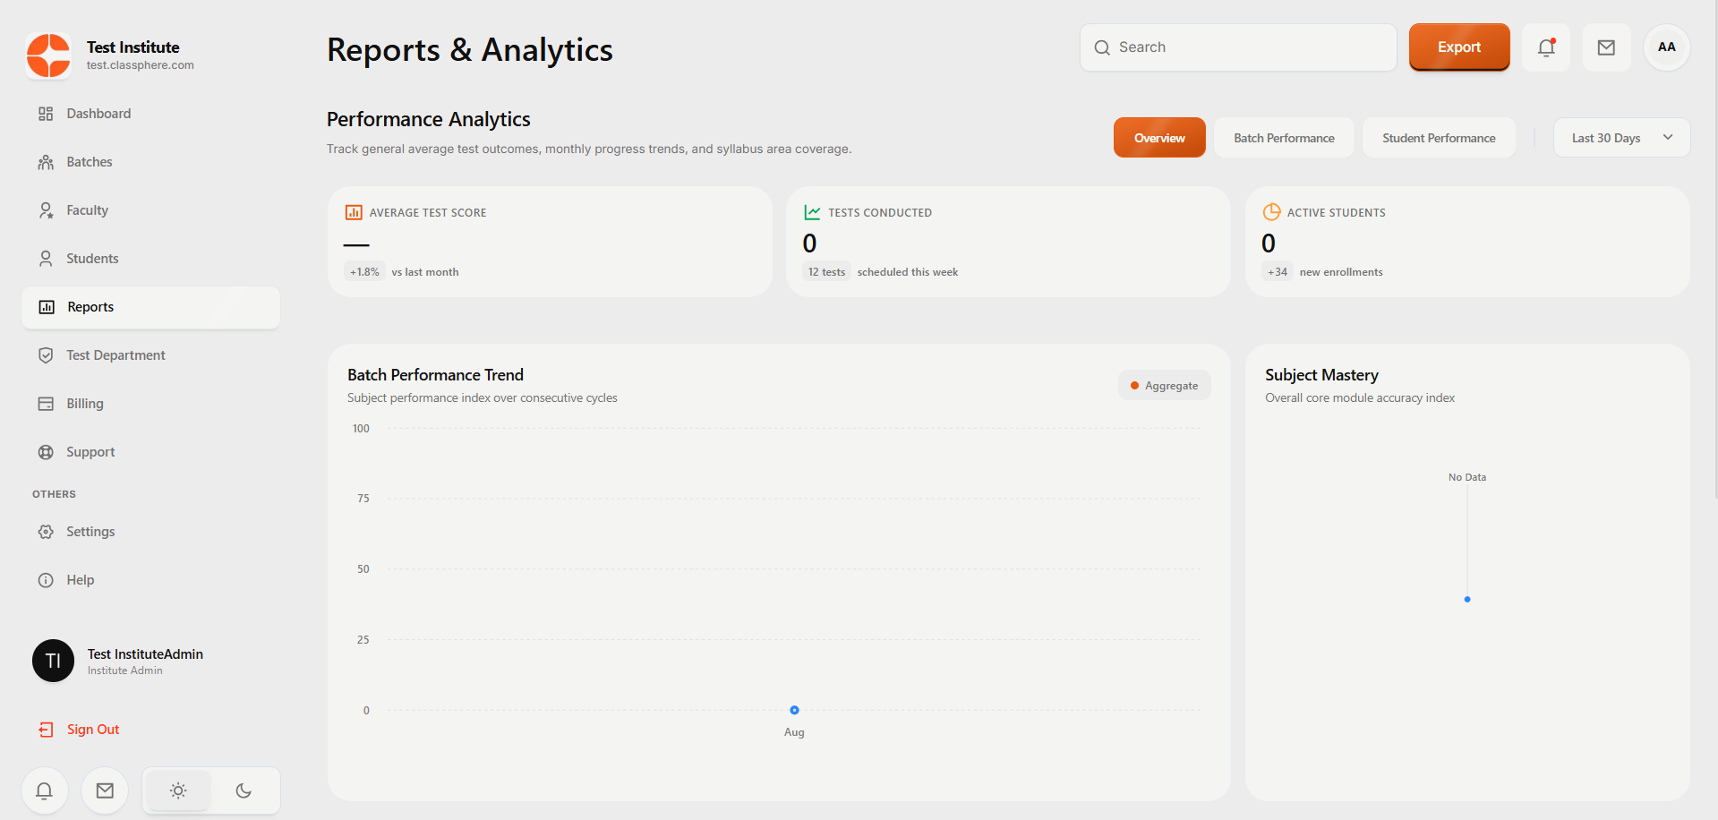This screenshot has width=1718, height=820.
Task: Click the Reports & Analytics page title
Action: click(x=470, y=50)
